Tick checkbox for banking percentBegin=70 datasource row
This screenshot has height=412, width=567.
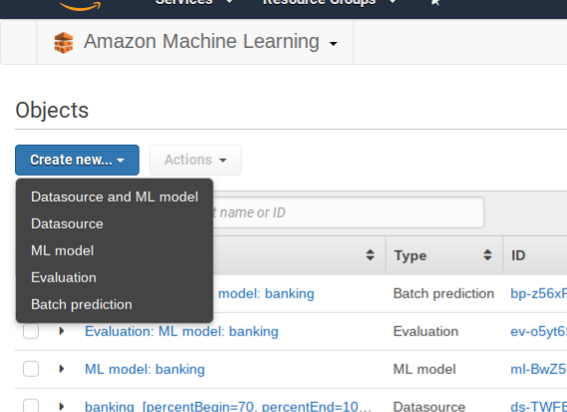[31, 405]
